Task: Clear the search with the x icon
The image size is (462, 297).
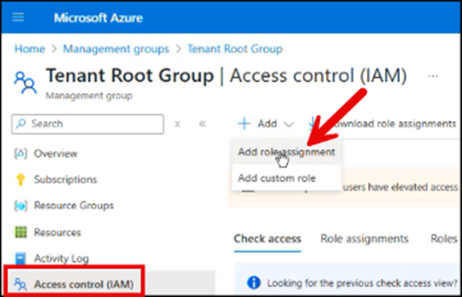Action: 177,124
